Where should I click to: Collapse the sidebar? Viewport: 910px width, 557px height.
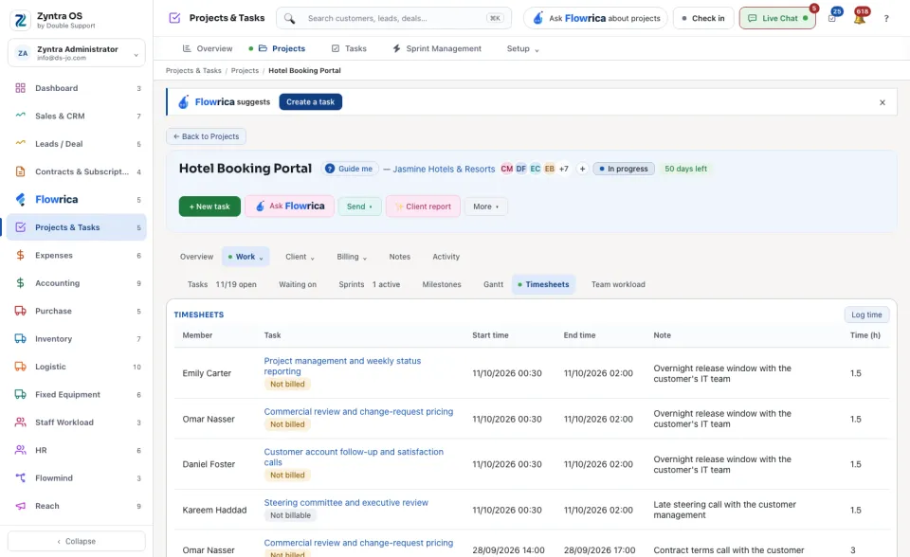pyautogui.click(x=77, y=541)
